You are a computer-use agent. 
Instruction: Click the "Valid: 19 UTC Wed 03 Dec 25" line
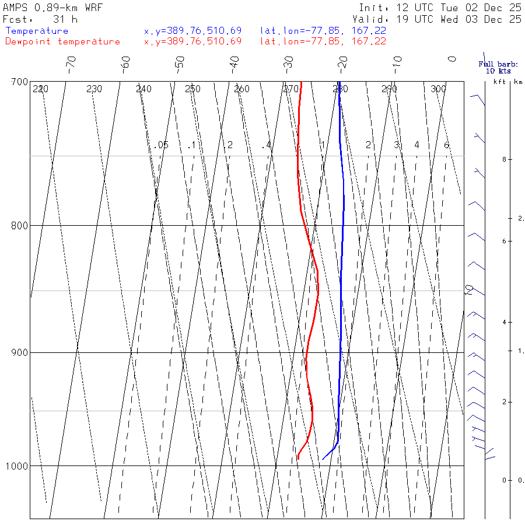pyautogui.click(x=437, y=19)
